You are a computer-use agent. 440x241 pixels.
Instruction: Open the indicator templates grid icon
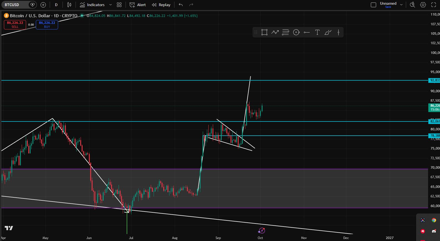tap(119, 5)
